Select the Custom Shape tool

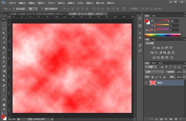tap(4, 100)
